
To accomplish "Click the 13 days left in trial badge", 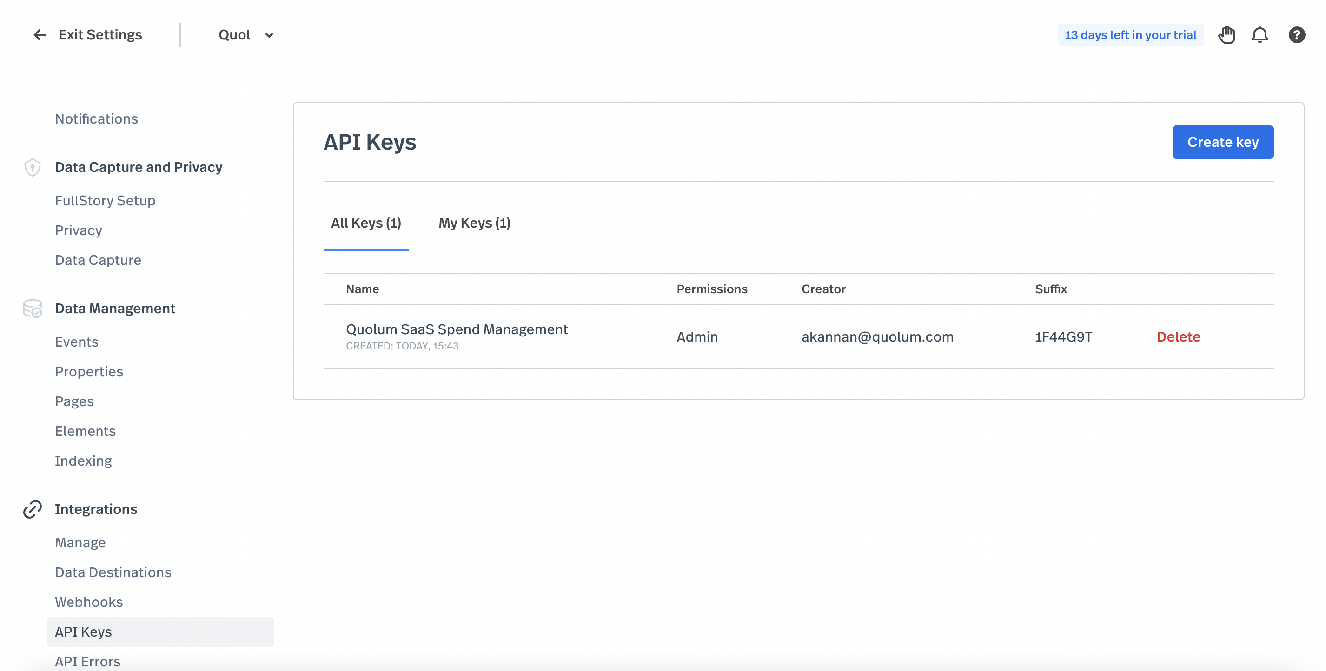I will (x=1130, y=35).
